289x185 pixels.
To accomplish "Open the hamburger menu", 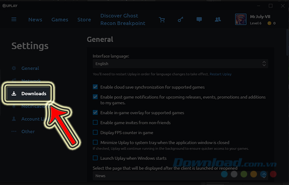I will 14,20.
